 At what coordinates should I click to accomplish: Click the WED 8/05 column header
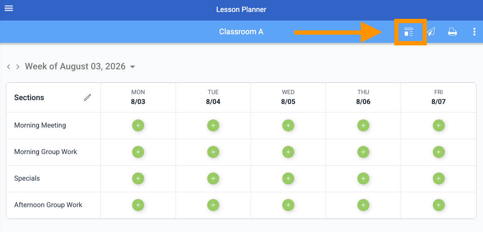click(288, 97)
